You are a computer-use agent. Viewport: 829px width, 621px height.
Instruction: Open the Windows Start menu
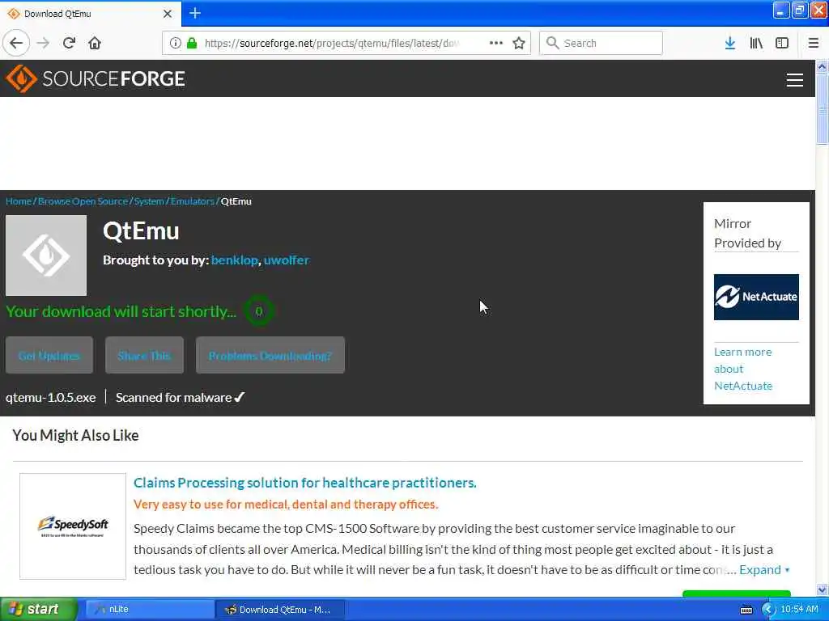coord(38,609)
